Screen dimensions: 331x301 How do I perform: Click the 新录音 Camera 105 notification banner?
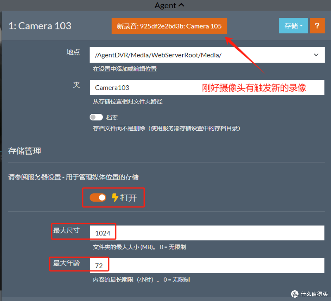169,26
